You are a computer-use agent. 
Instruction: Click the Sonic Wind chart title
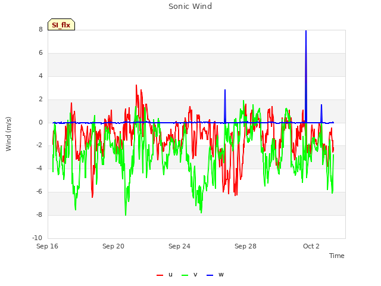pyautogui.click(x=190, y=7)
